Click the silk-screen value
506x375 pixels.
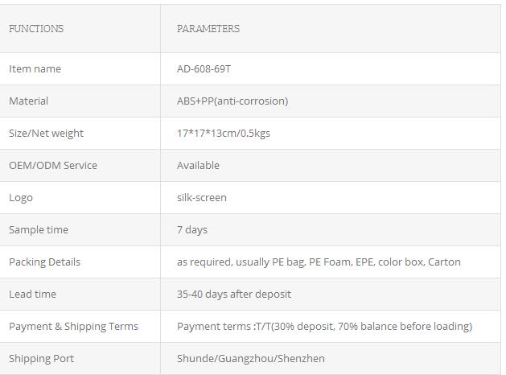point(202,197)
